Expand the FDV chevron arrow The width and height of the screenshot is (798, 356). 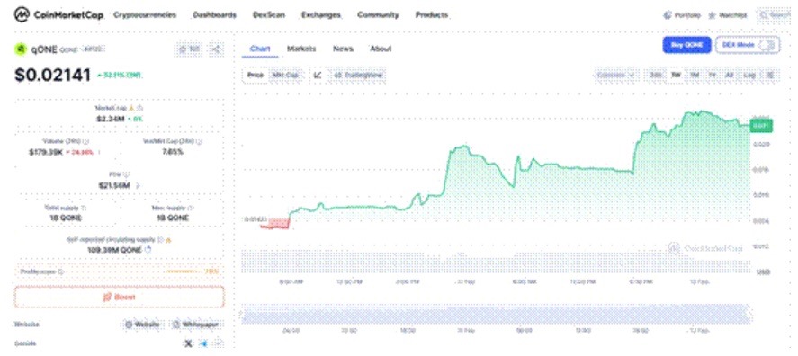tap(138, 186)
